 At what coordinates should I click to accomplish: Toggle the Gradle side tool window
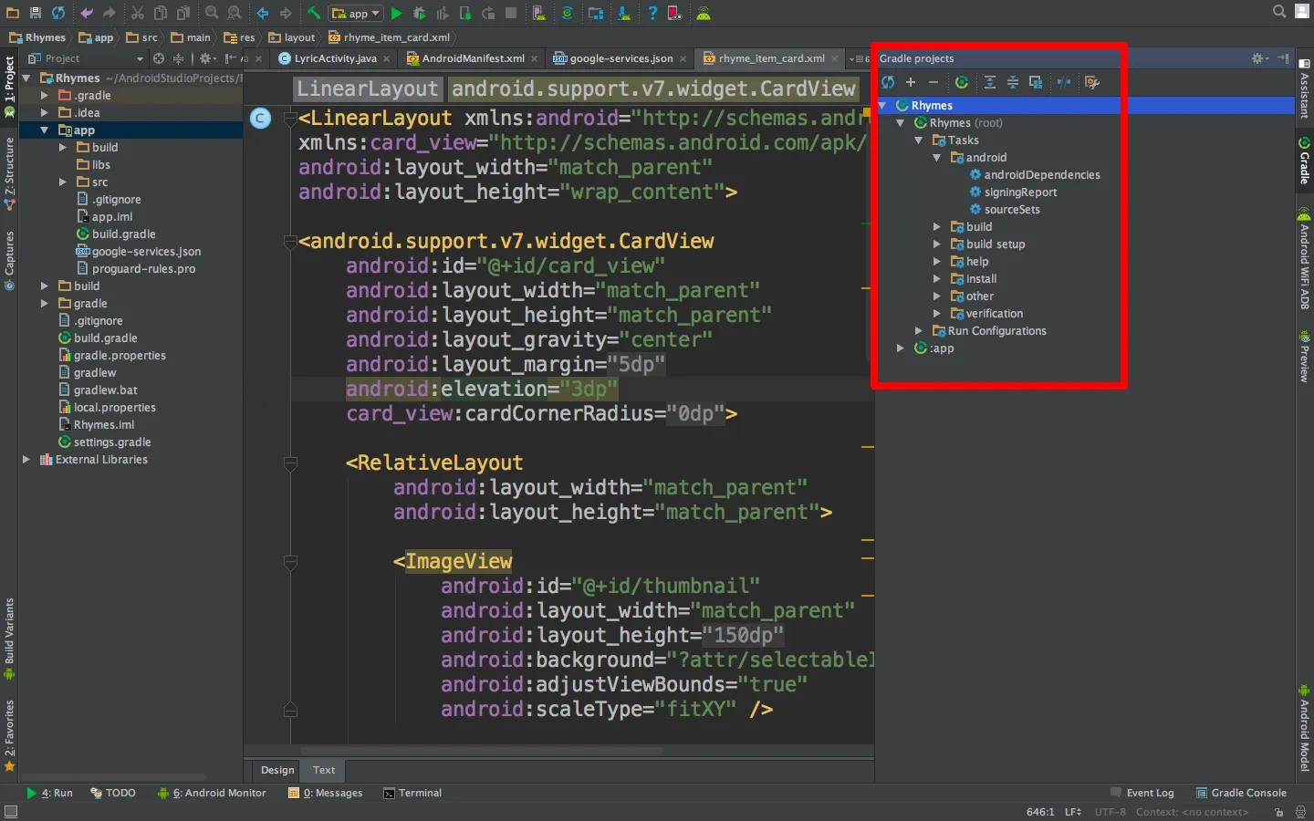1304,161
